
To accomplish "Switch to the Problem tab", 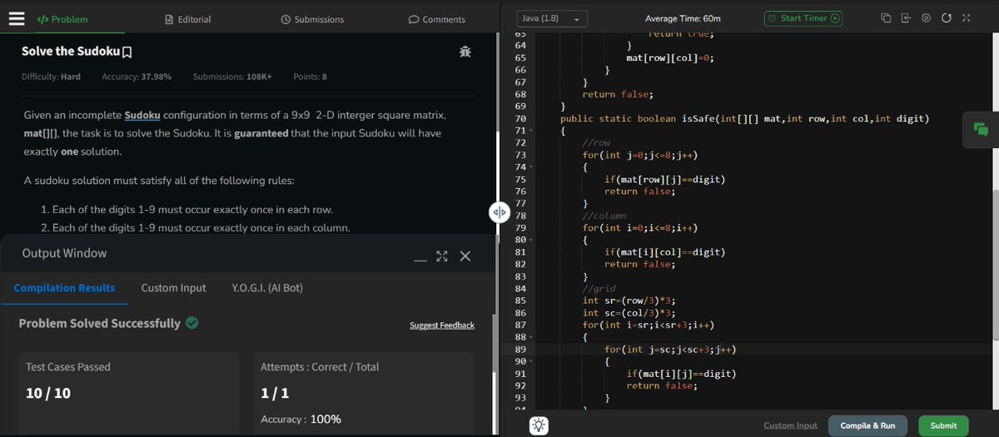I will pos(62,19).
